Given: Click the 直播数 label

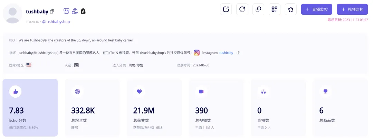Looking at the screenshot, I should pyautogui.click(x=263, y=120).
